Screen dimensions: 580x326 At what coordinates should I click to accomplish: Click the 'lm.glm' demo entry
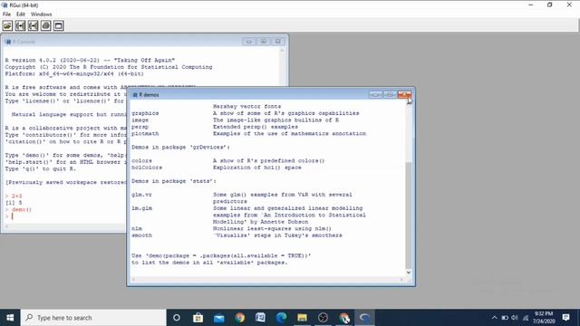click(141, 208)
